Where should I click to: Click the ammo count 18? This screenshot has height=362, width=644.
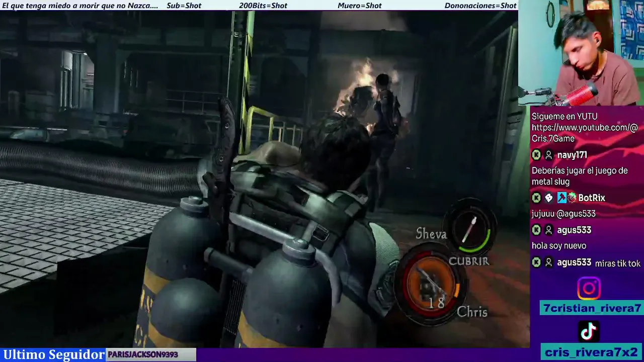point(436,302)
